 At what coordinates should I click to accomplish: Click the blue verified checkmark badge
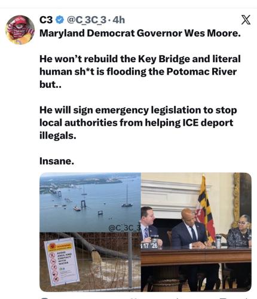click(x=59, y=20)
